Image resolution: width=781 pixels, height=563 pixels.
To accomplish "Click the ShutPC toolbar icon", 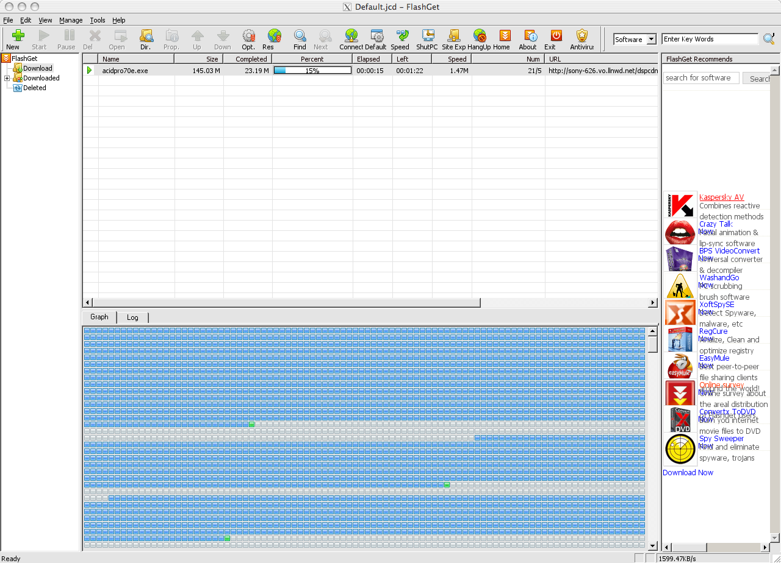I will tap(427, 37).
